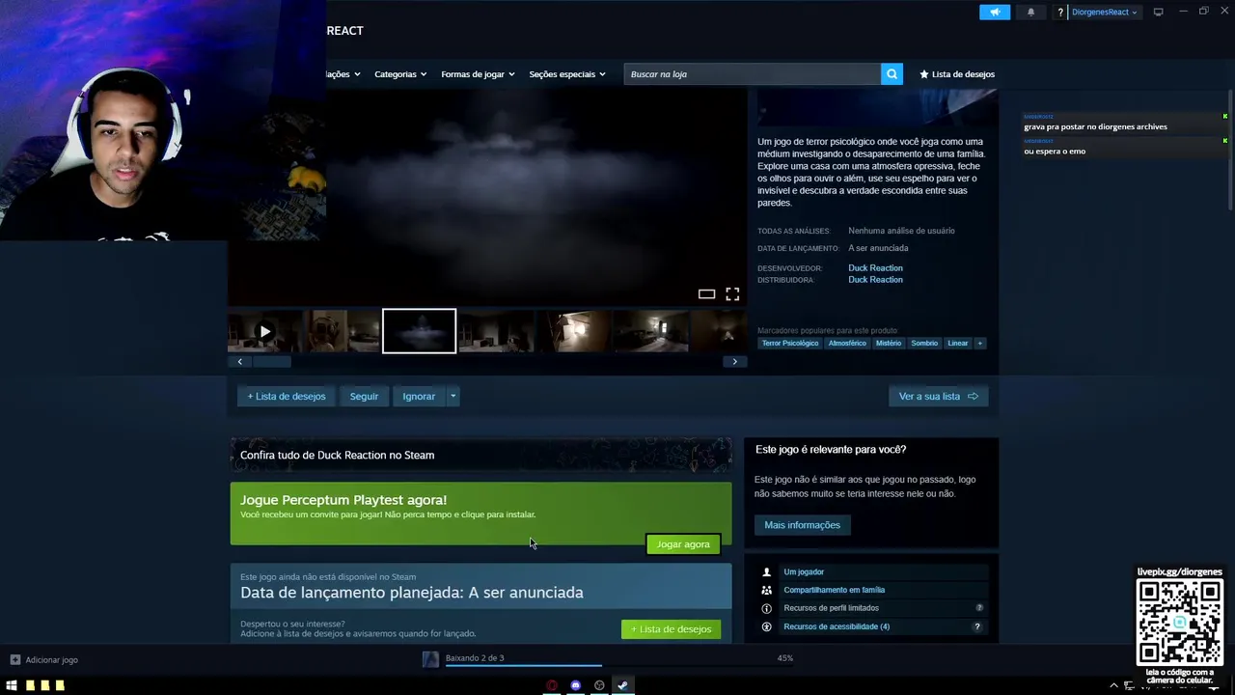Click the right arrow of the thumbnail strip
This screenshot has width=1235, height=695.
(734, 361)
